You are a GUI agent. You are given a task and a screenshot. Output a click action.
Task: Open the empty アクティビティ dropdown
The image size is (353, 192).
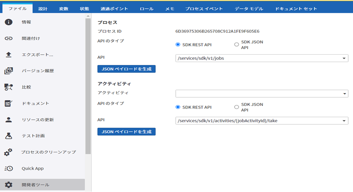coord(262,93)
